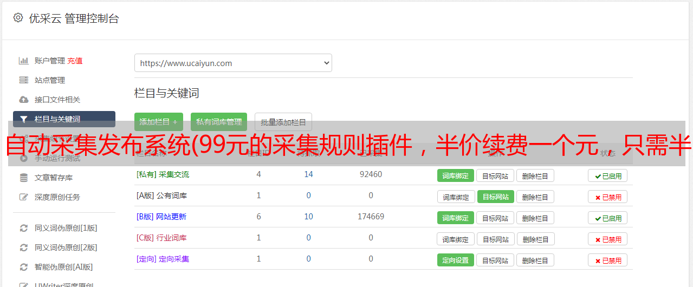The width and height of the screenshot is (693, 287).
Task: Click the red 充值 recharge link
Action: [x=75, y=61]
